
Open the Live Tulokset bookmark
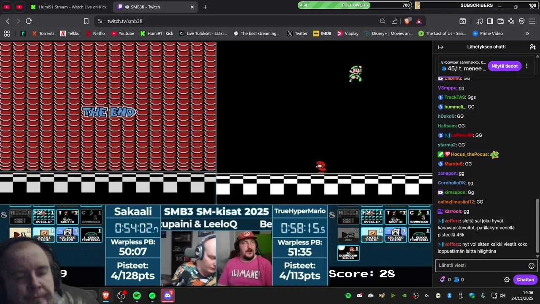pyautogui.click(x=203, y=33)
